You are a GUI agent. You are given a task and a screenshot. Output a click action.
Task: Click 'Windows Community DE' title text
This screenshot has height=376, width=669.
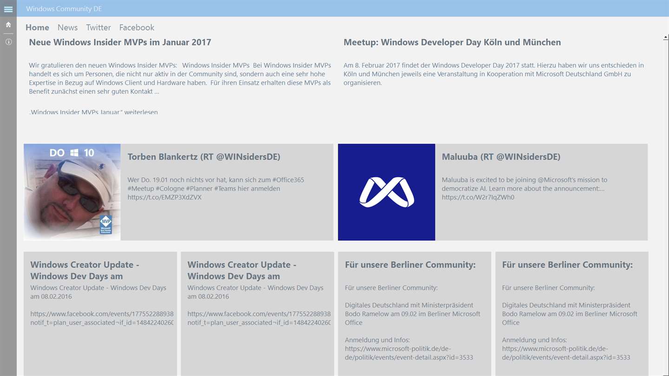point(64,9)
